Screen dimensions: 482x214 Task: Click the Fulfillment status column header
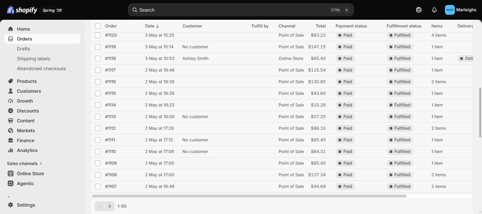(x=404, y=26)
